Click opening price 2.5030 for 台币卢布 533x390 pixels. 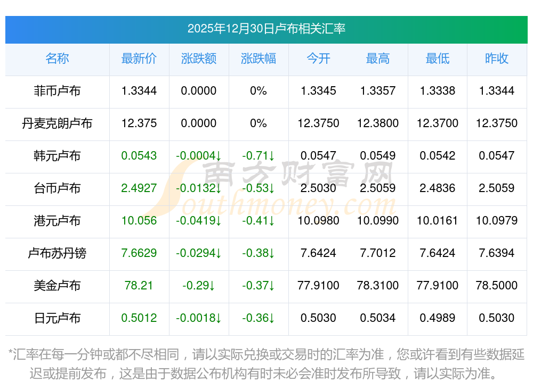pos(318,188)
